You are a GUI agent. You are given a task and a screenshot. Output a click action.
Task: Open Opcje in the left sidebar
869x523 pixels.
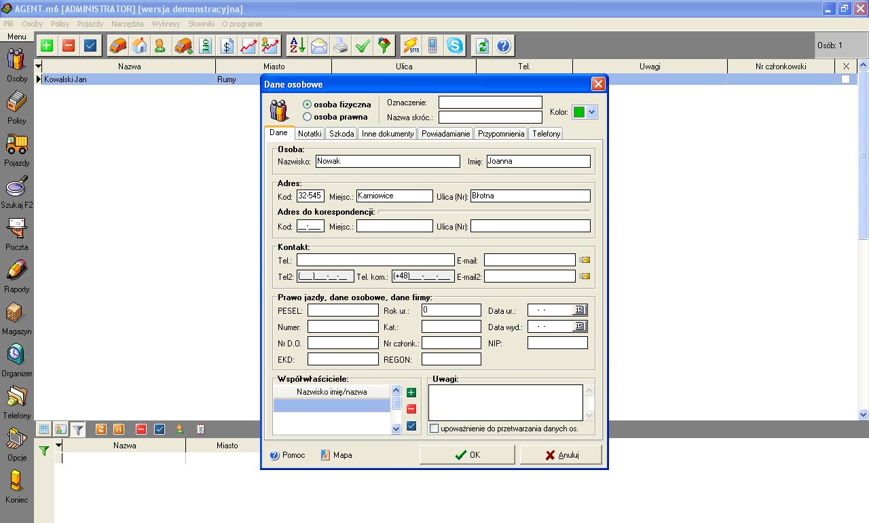pyautogui.click(x=17, y=444)
